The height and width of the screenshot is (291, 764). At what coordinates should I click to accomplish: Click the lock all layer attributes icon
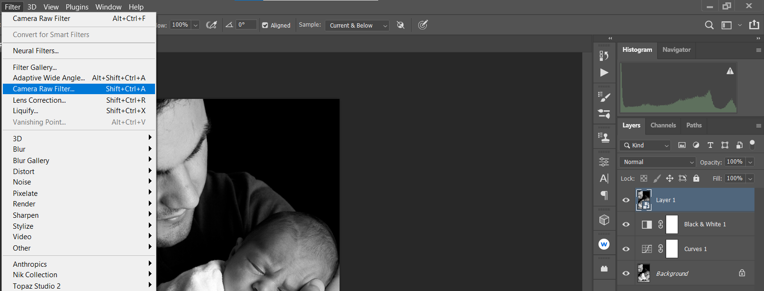(x=696, y=178)
